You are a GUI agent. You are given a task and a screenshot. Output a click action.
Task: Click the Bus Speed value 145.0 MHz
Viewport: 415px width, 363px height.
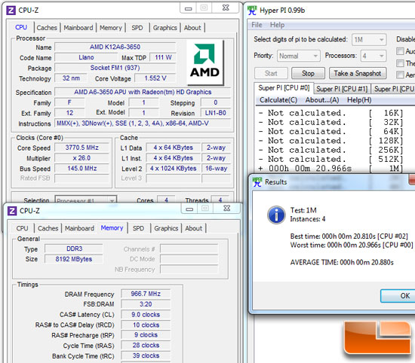[x=82, y=169]
